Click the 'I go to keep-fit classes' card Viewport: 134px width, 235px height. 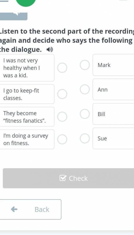(x=27, y=94)
